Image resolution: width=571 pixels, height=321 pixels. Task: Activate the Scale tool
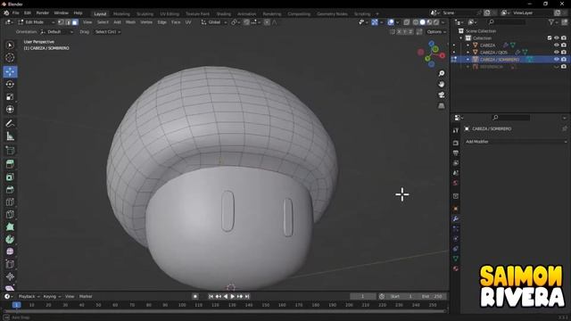click(x=10, y=97)
